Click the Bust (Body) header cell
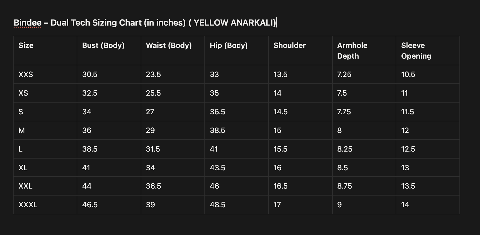The width and height of the screenshot is (480, 235). pos(103,45)
